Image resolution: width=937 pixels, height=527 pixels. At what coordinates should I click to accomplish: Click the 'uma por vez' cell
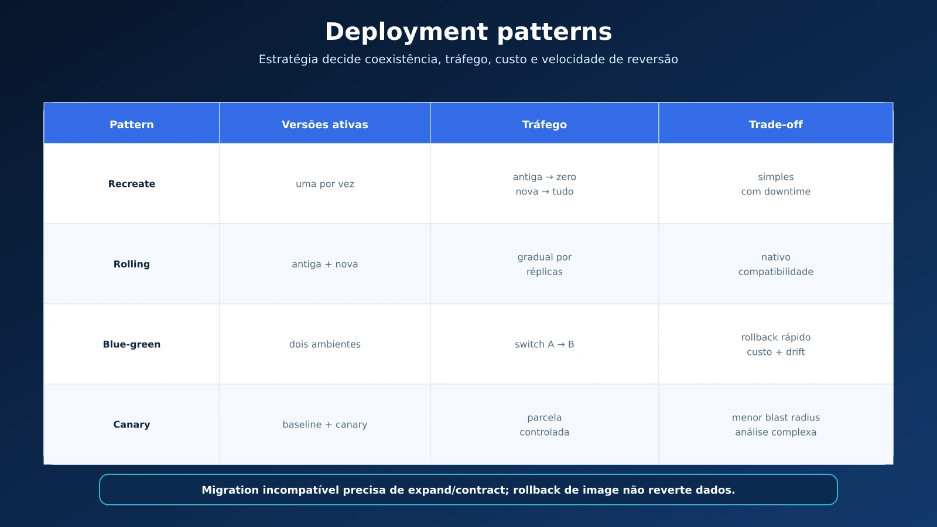point(325,184)
